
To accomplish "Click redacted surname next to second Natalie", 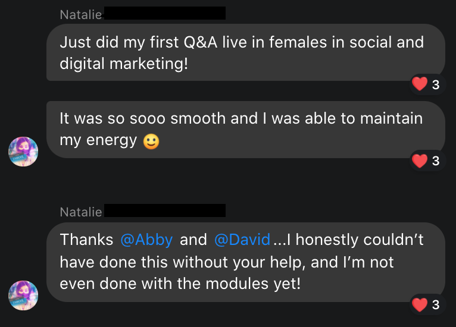I will [x=165, y=210].
